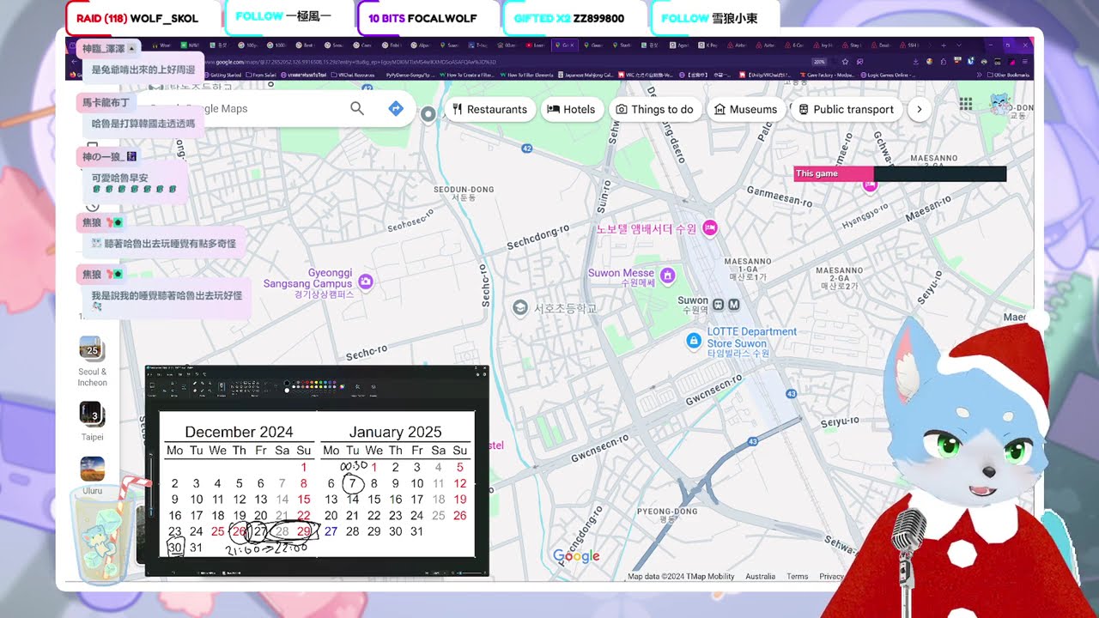Open the Paint View menu
This screenshot has width=1099, height=618.
coord(169,374)
